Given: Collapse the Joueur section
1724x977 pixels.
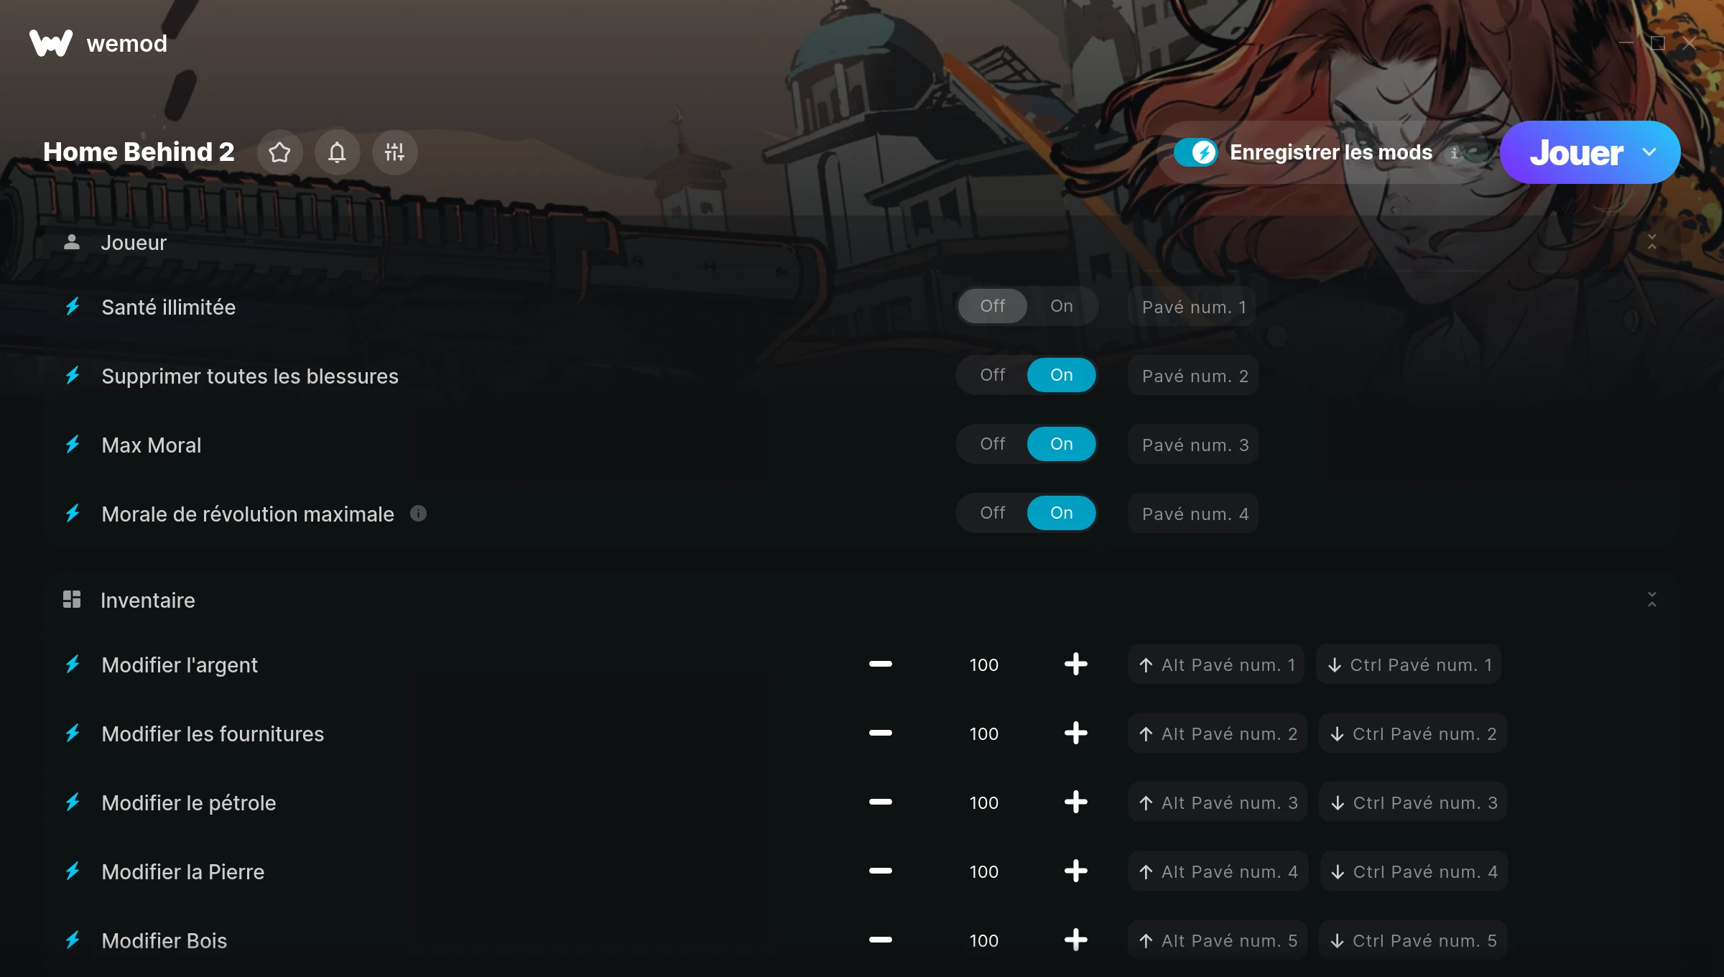Looking at the screenshot, I should (x=1652, y=242).
